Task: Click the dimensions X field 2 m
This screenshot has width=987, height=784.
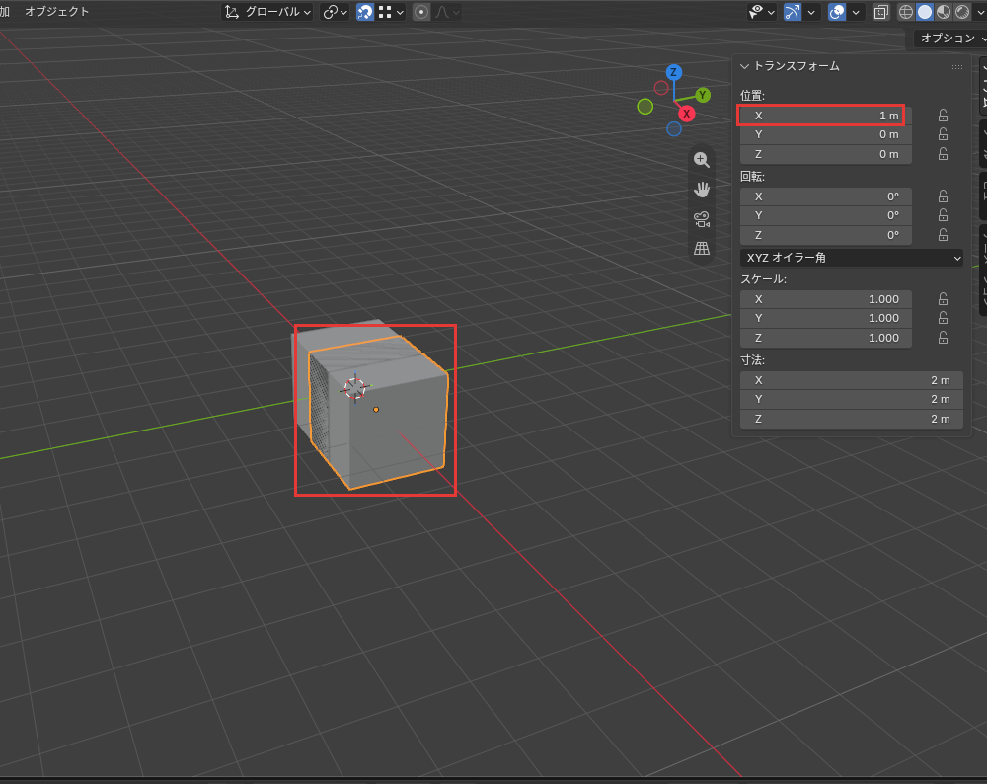Action: (x=851, y=380)
